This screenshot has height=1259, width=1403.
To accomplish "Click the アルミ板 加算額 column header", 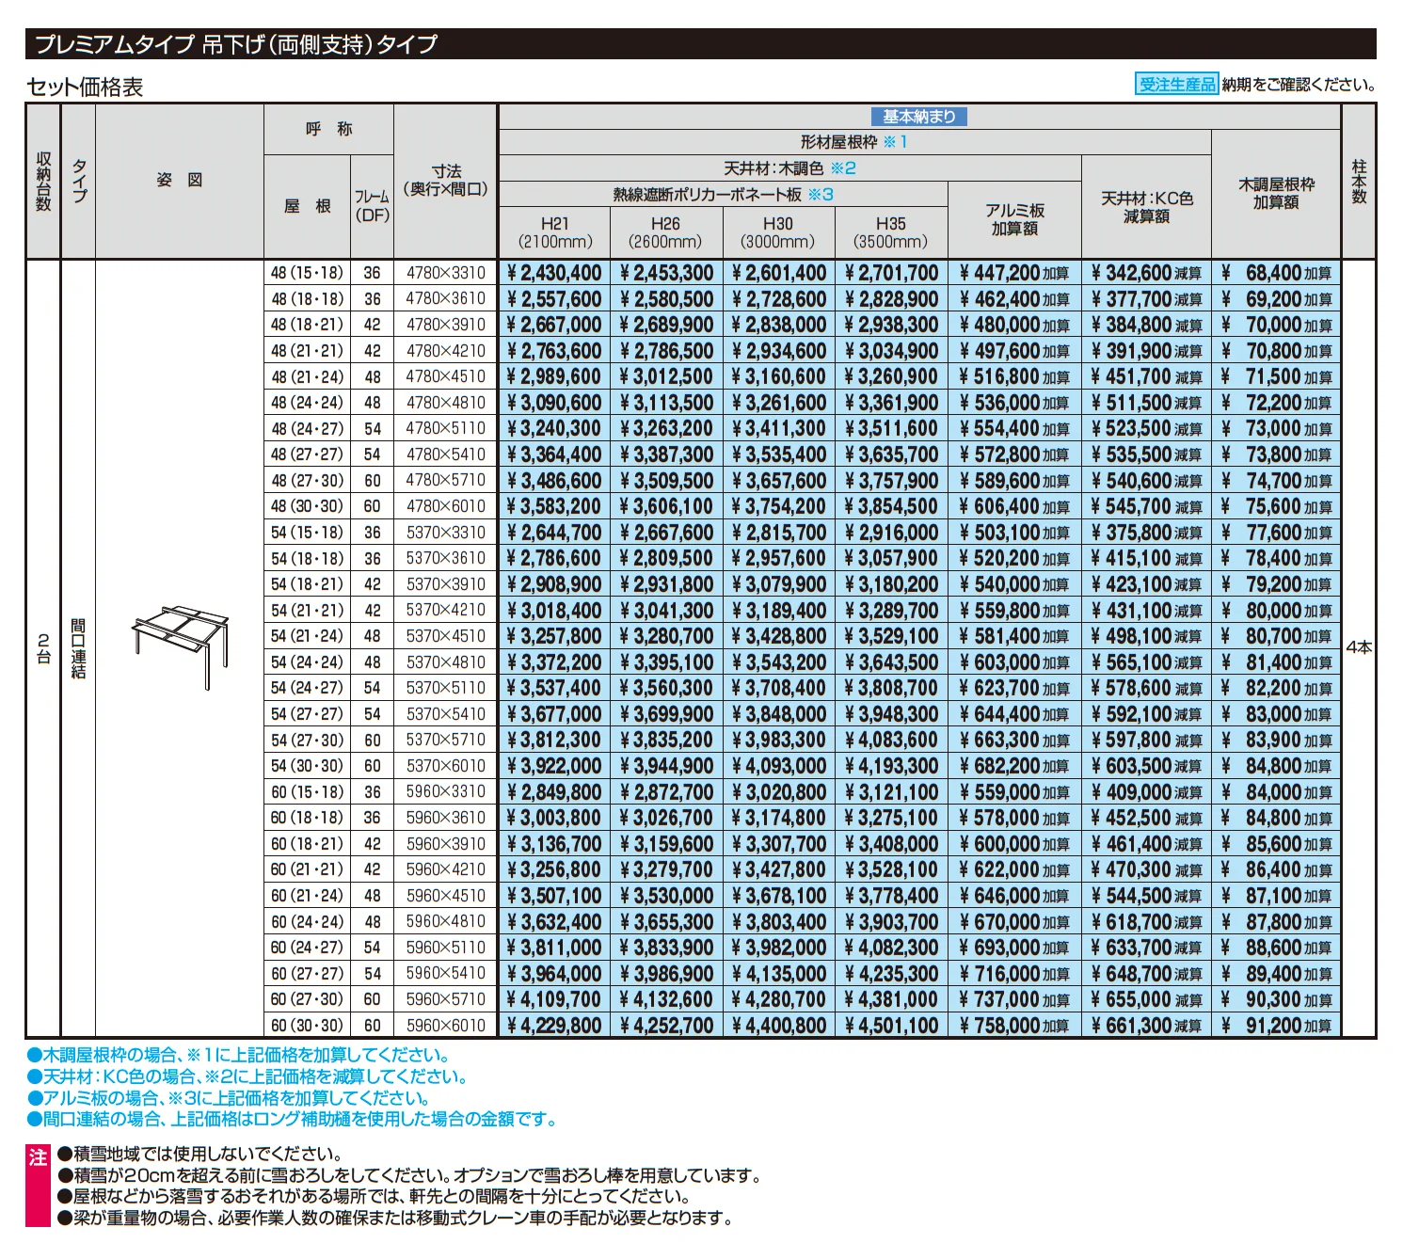I will click(x=1014, y=219).
